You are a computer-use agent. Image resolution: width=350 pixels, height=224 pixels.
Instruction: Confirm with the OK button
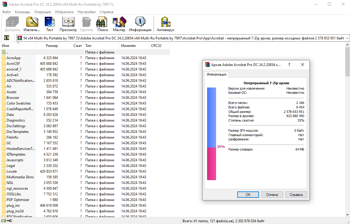click(248, 194)
